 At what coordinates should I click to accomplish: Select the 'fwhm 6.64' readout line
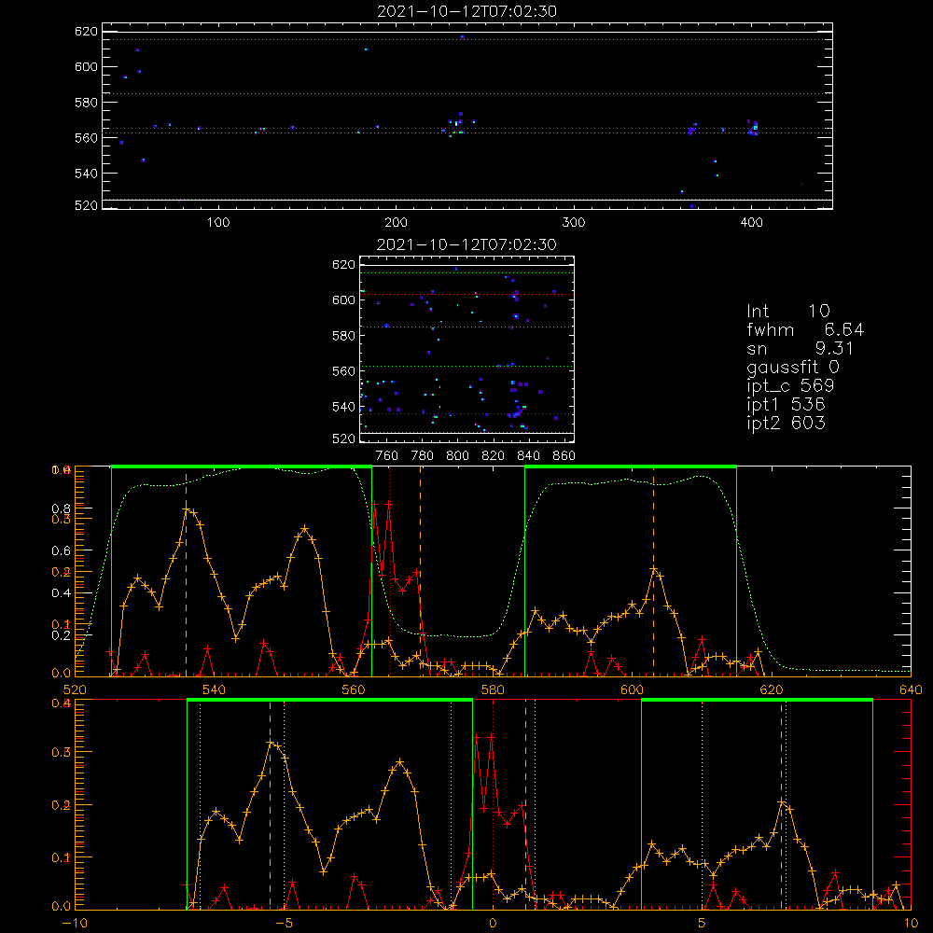(x=805, y=329)
